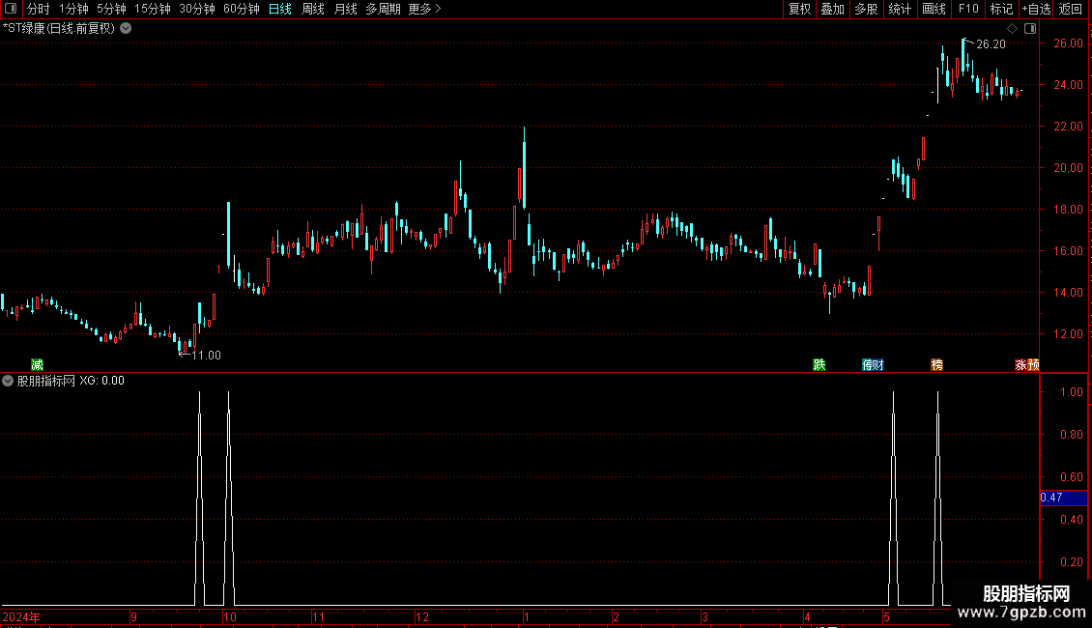The height and width of the screenshot is (628, 1092).
Task: Expand the 更多 > period options
Action: [x=424, y=9]
